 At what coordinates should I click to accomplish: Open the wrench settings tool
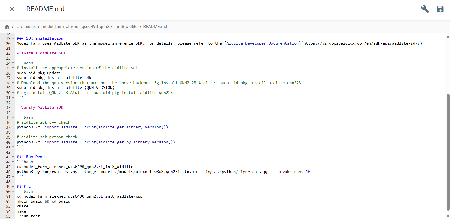click(x=425, y=9)
